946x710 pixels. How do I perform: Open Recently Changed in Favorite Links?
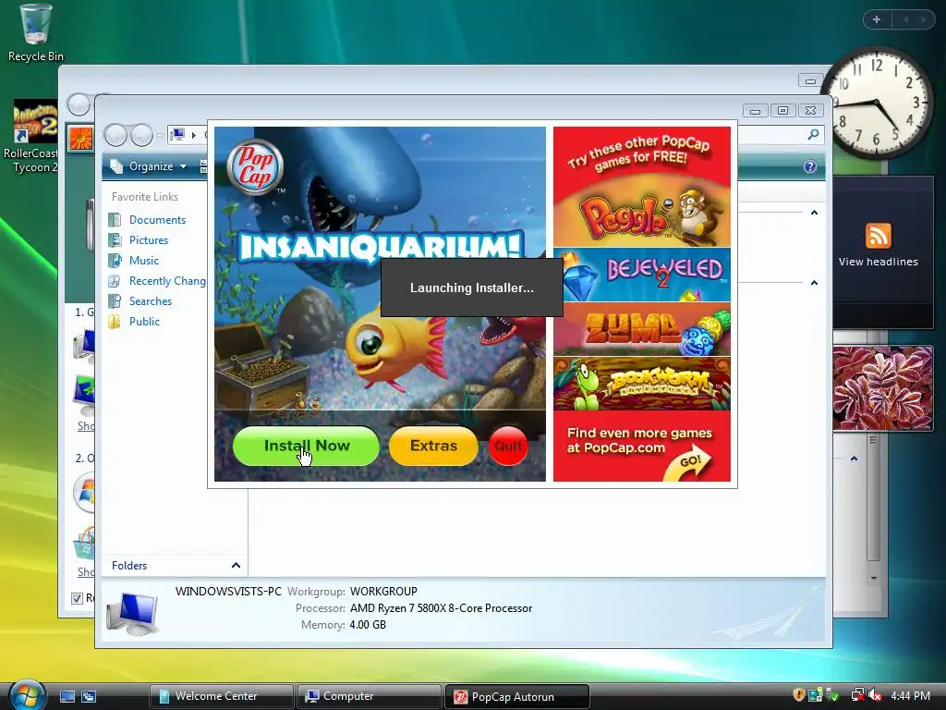167,281
